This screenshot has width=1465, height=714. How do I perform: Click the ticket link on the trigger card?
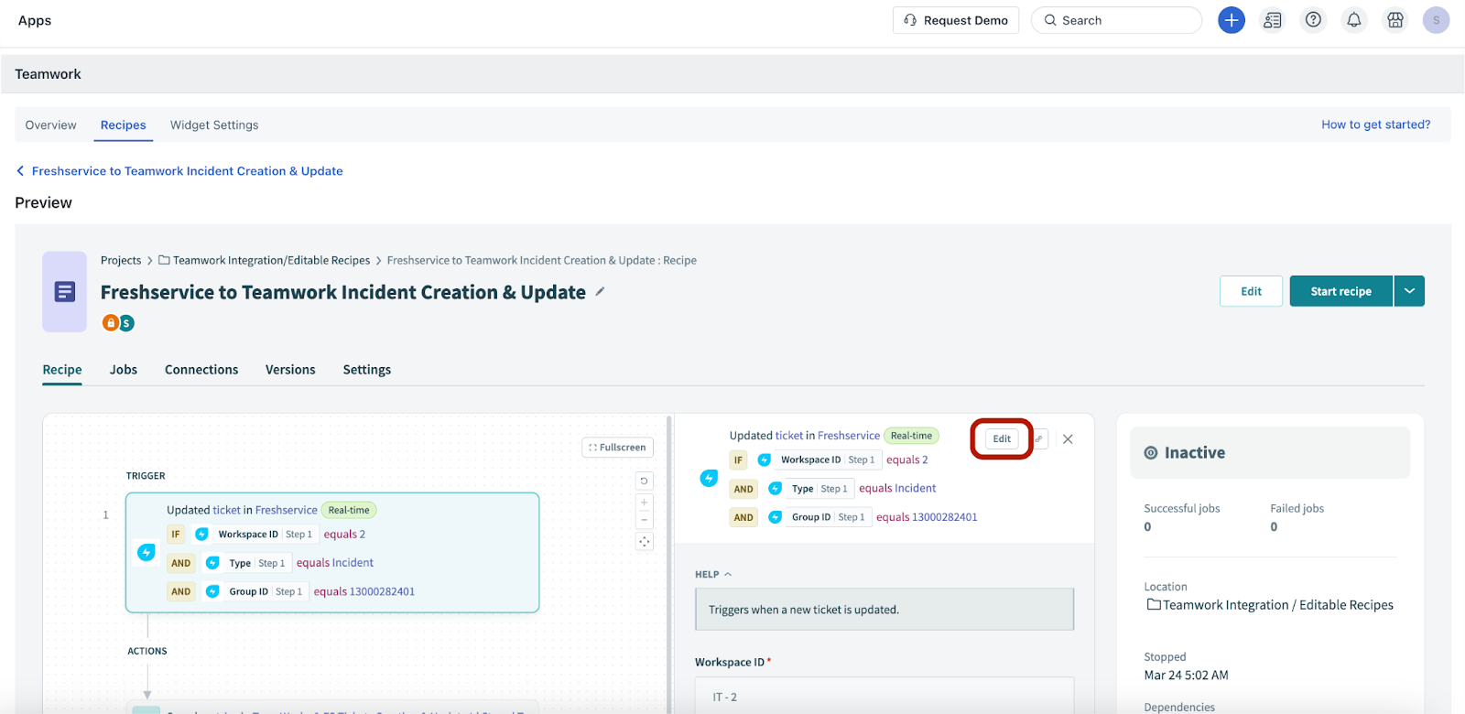click(x=226, y=510)
